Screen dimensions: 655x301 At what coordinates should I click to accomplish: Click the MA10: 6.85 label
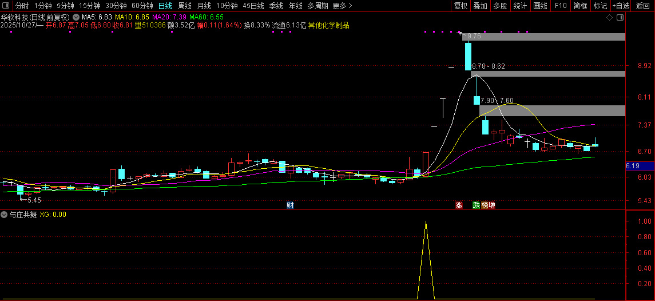click(132, 18)
